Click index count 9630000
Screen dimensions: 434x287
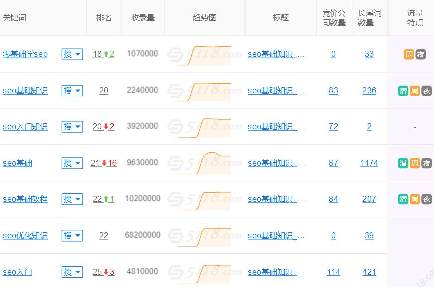point(142,162)
